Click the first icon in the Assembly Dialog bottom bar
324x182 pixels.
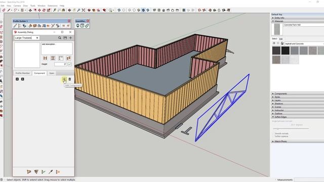tap(29, 172)
